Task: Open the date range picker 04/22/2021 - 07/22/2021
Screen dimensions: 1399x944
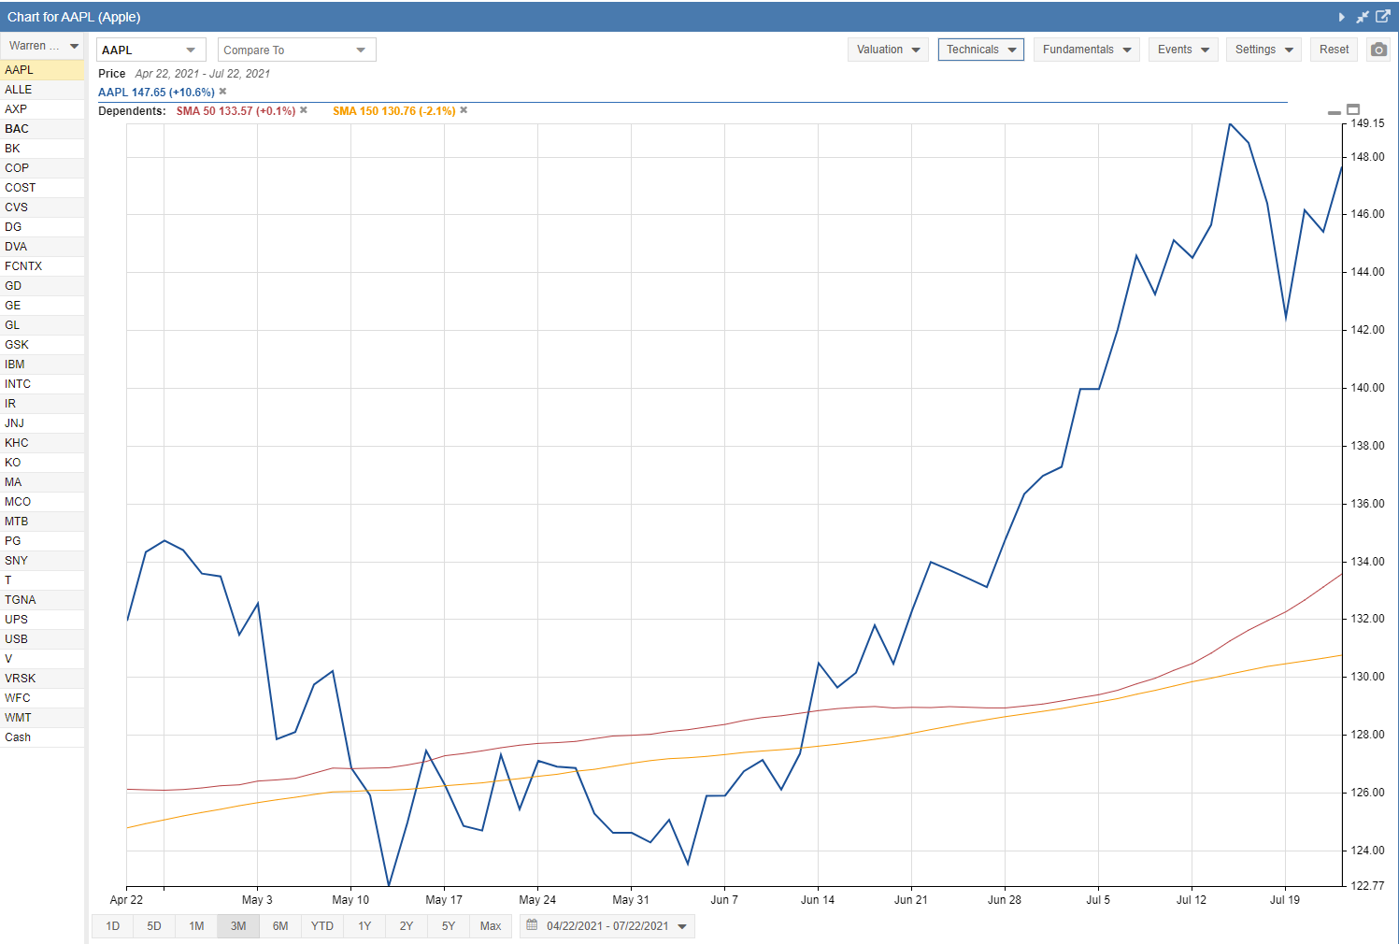Action: [607, 926]
